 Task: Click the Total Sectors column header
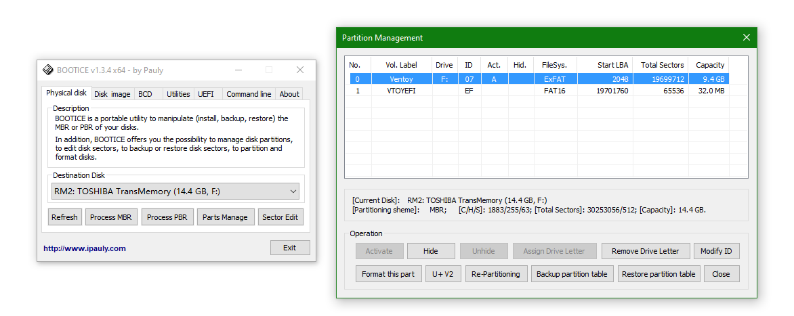(661, 65)
